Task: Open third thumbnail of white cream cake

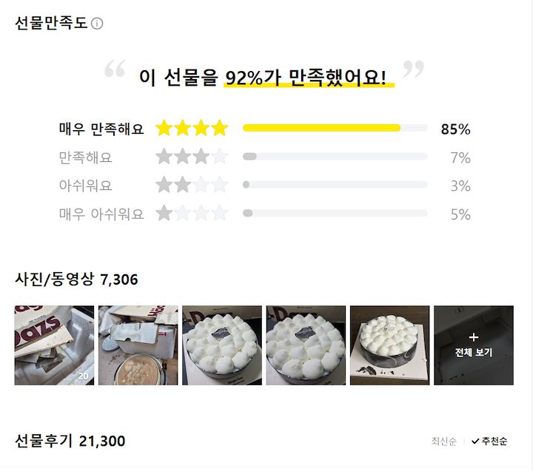Action: 222,345
